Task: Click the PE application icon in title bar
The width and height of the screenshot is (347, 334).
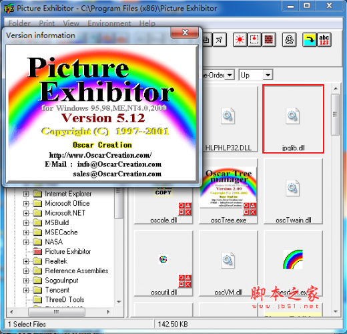Action: coord(9,9)
